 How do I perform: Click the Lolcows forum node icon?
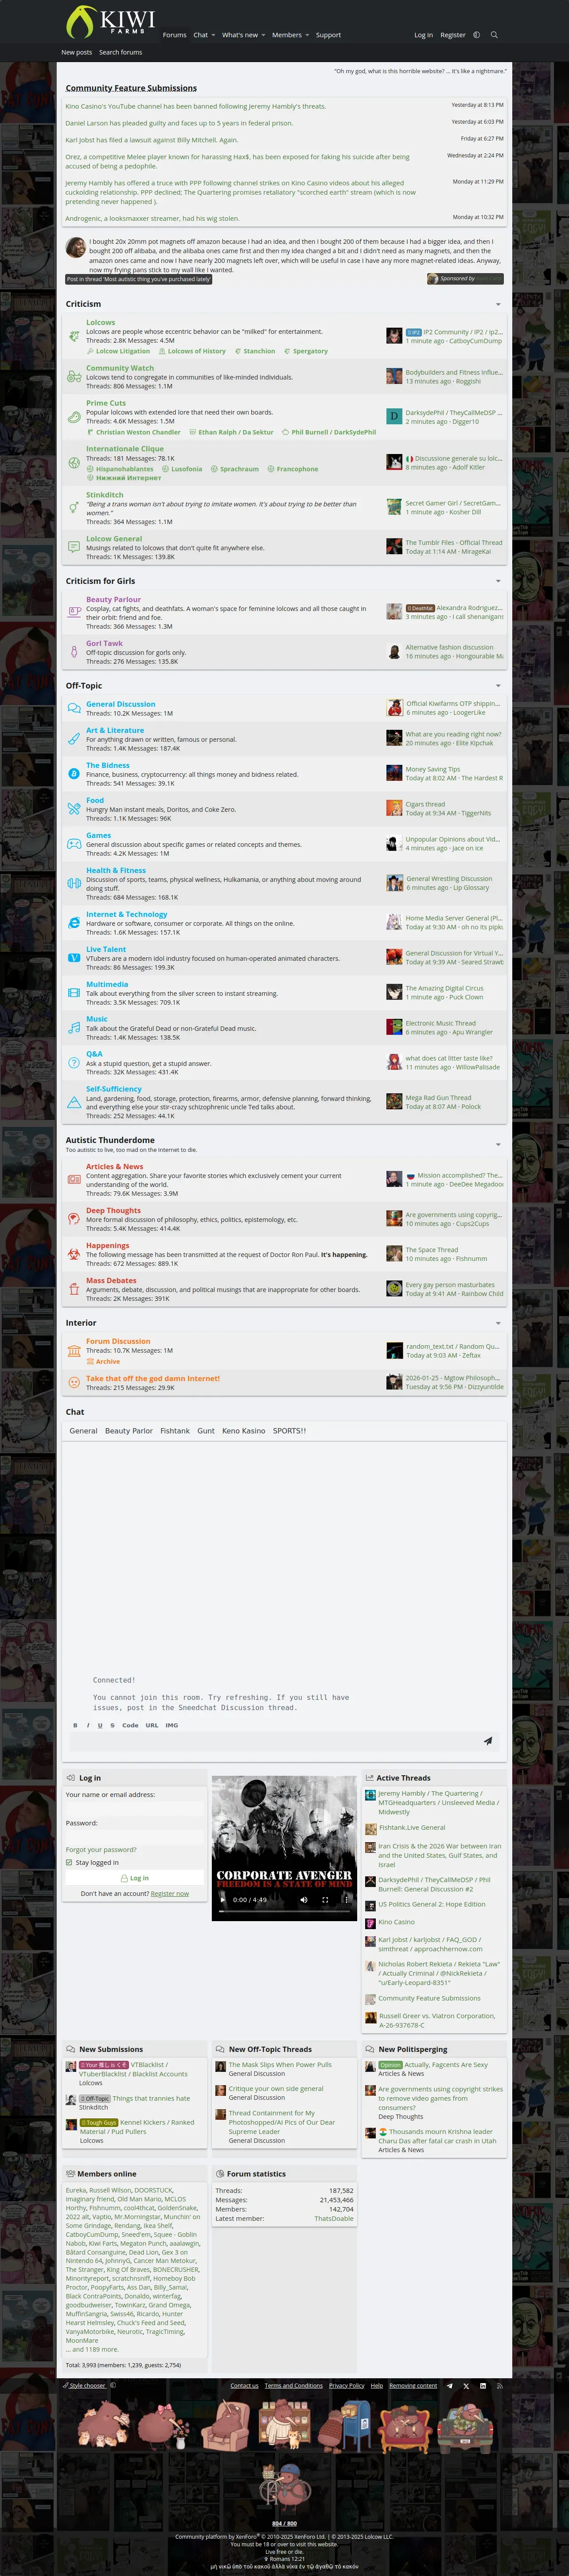pyautogui.click(x=74, y=336)
